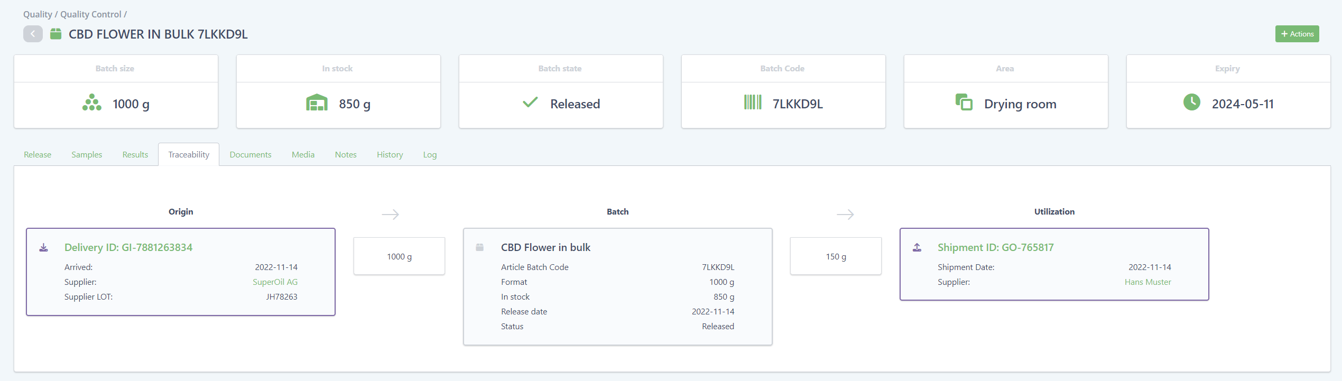Click the warehouse In stock icon
Image resolution: width=1342 pixels, height=381 pixels.
point(317,103)
